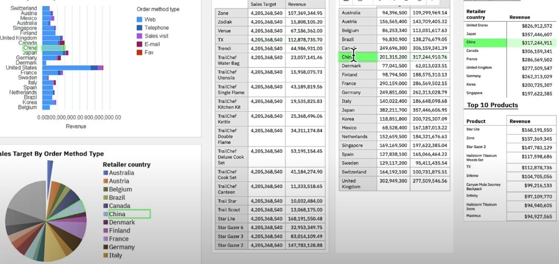
Task: Click Italy label in pie legend
Action: 116,255
